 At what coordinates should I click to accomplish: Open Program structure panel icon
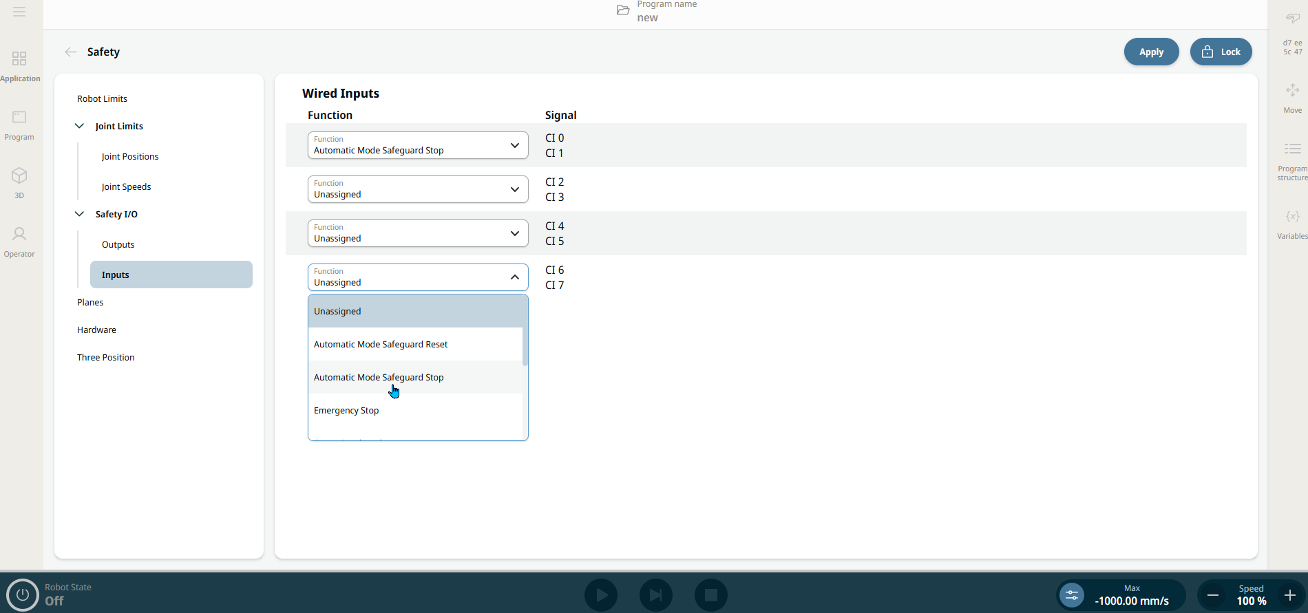pyautogui.click(x=1292, y=149)
